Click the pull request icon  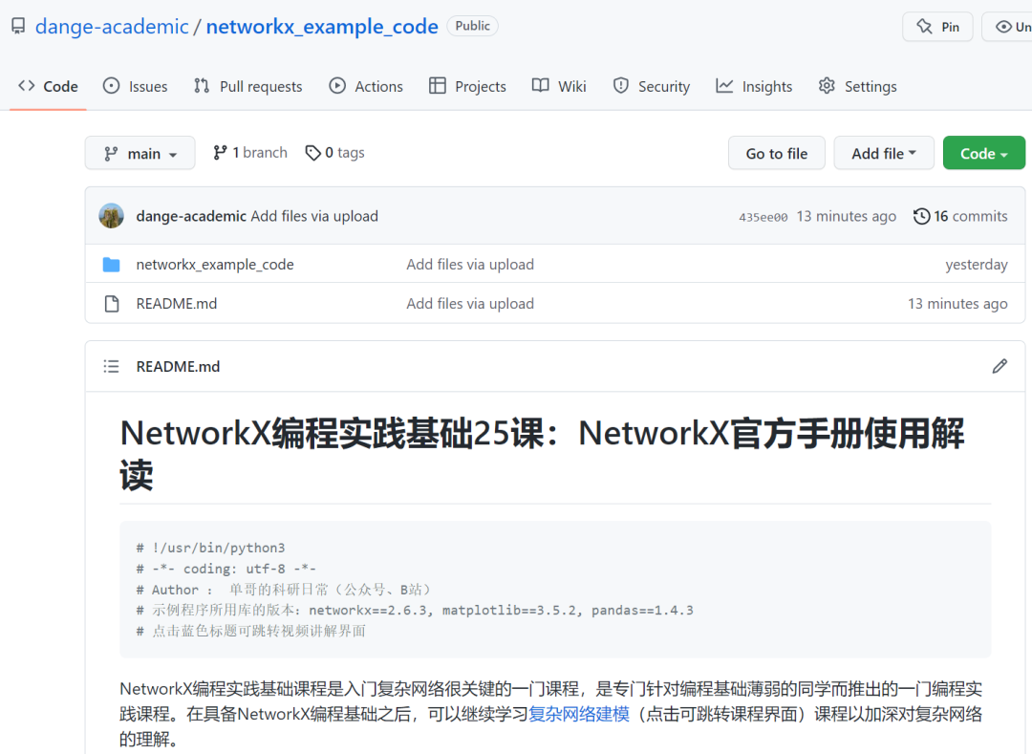[x=202, y=86]
